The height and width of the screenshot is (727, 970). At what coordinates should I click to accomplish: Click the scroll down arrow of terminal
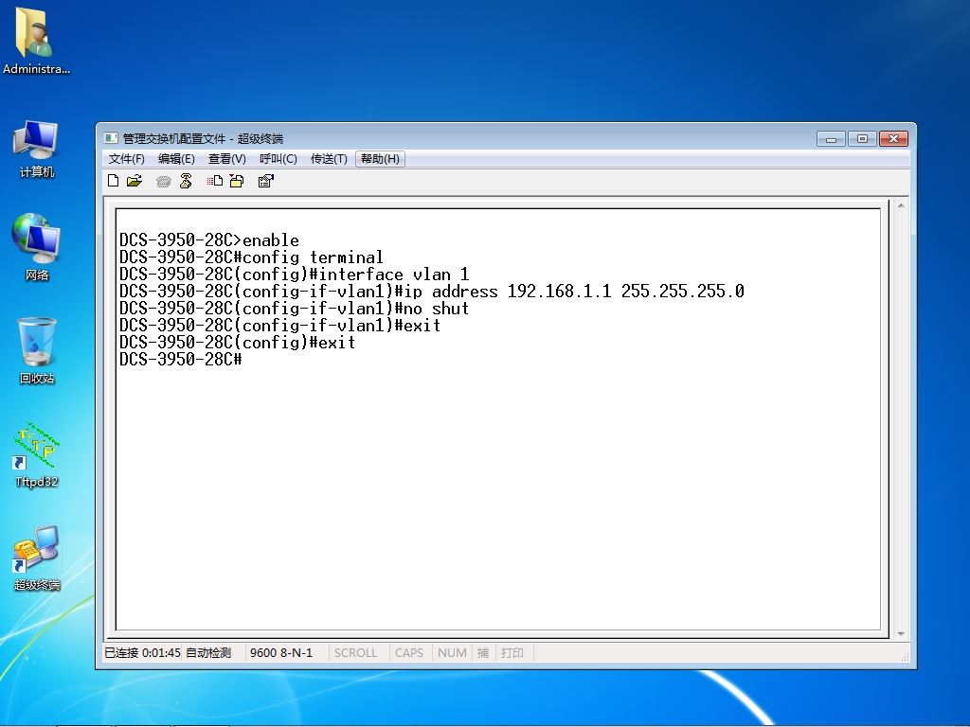[x=901, y=633]
